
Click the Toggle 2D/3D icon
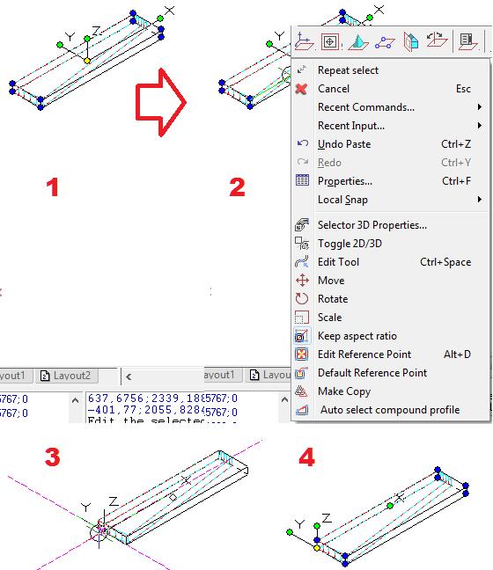(302, 243)
